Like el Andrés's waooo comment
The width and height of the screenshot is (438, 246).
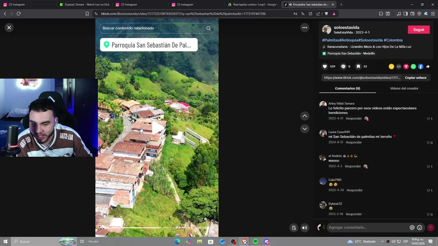(x=428, y=167)
